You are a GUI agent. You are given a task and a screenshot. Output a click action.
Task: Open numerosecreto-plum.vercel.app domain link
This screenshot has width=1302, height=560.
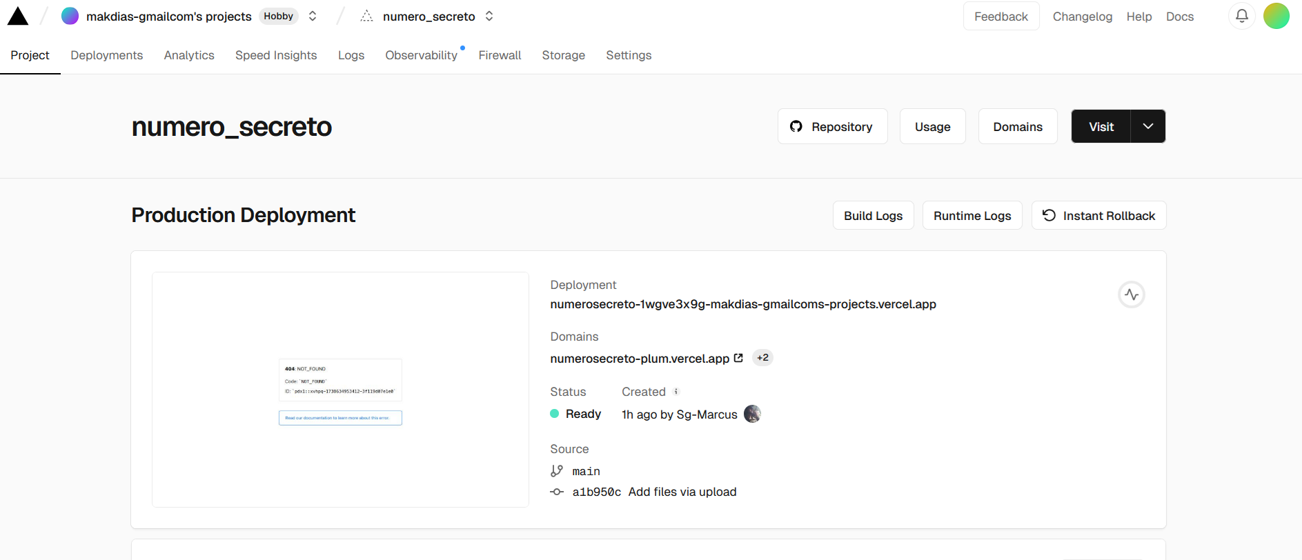(x=640, y=359)
